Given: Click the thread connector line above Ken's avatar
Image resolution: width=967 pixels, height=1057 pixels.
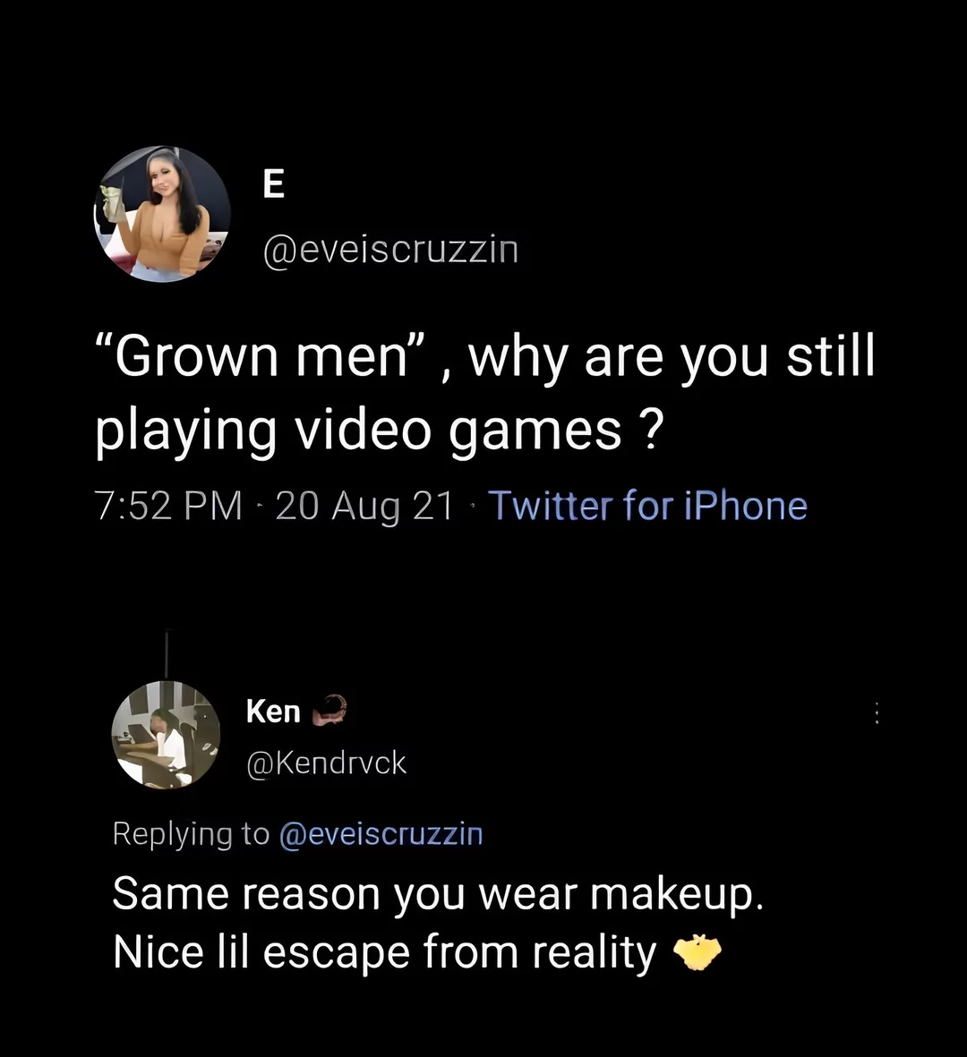Looking at the screenshot, I should tap(166, 654).
